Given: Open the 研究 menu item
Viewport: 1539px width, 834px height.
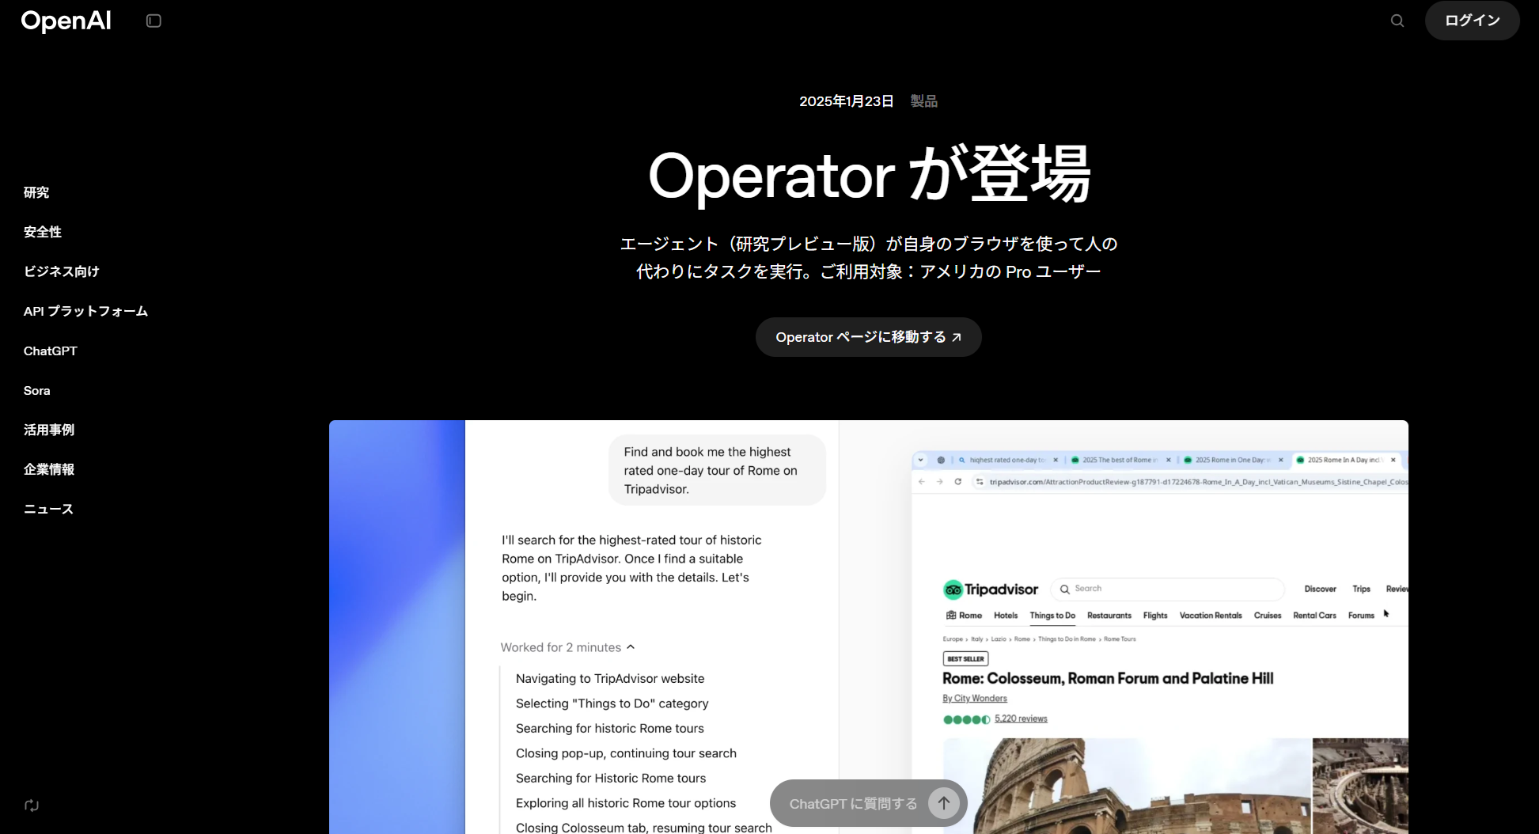Looking at the screenshot, I should click(36, 192).
